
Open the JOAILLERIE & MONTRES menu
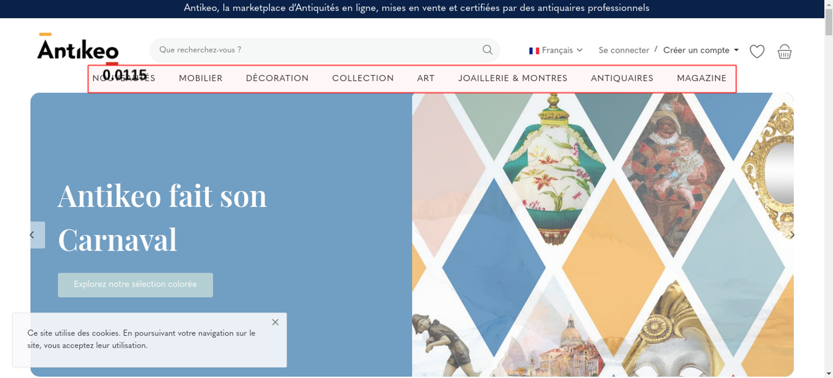513,78
